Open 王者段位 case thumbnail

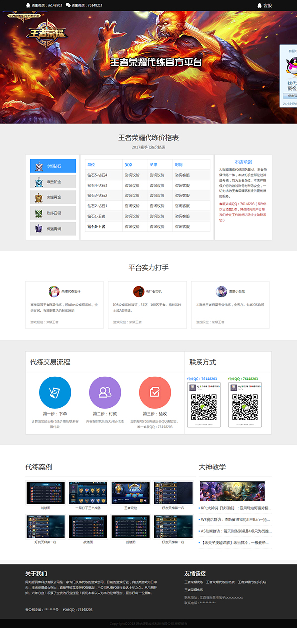(x=131, y=493)
